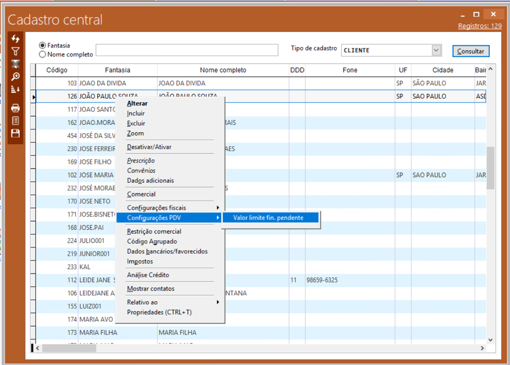Click the refresh arrows icon in sidebar
The image size is (510, 365).
(15, 39)
